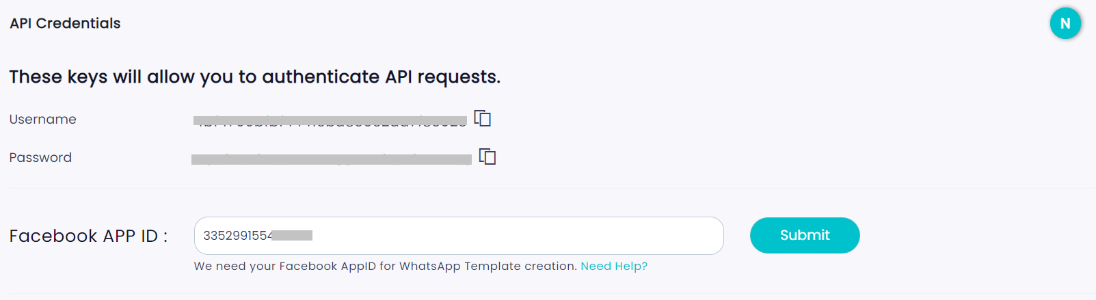Open the Need Help? link

613,267
